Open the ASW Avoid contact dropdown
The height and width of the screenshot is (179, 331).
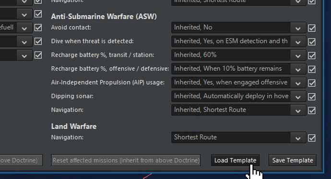pyautogui.click(x=239, y=28)
